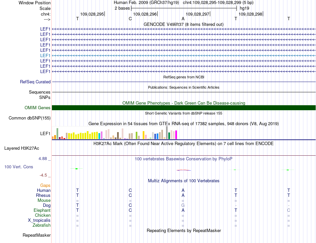Open the GTEx "Gene Expression in 54 tissues" title

click(x=184, y=124)
